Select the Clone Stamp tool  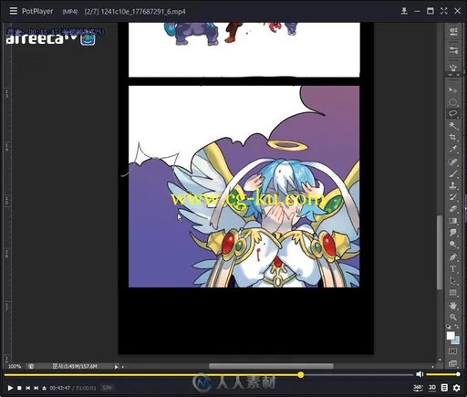pyautogui.click(x=452, y=185)
